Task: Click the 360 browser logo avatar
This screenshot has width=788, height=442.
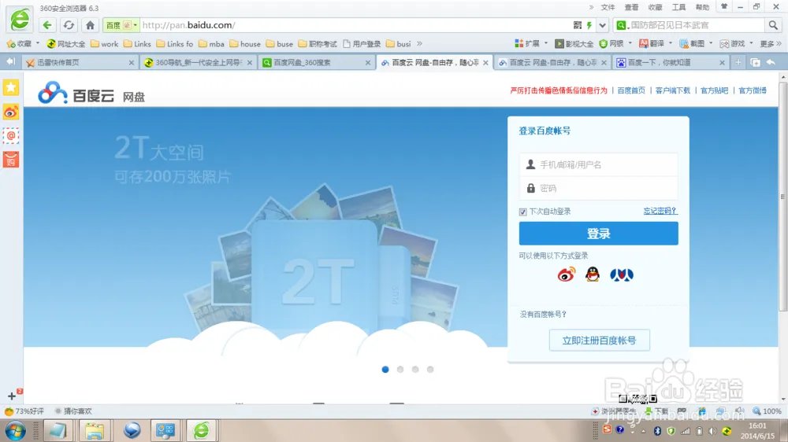Action: click(x=20, y=20)
